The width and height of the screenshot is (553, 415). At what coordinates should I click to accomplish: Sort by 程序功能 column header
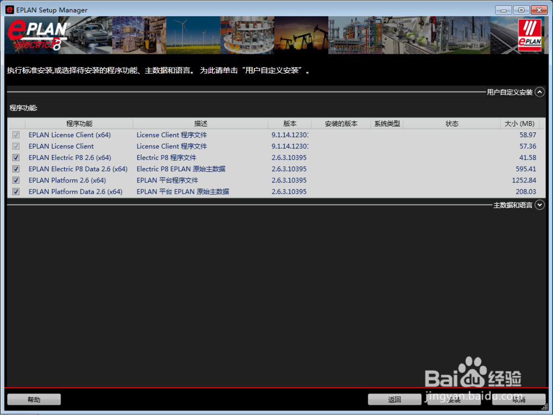tap(79, 123)
